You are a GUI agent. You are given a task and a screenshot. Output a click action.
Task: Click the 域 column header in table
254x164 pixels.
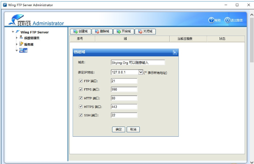pyautogui.click(x=132, y=39)
